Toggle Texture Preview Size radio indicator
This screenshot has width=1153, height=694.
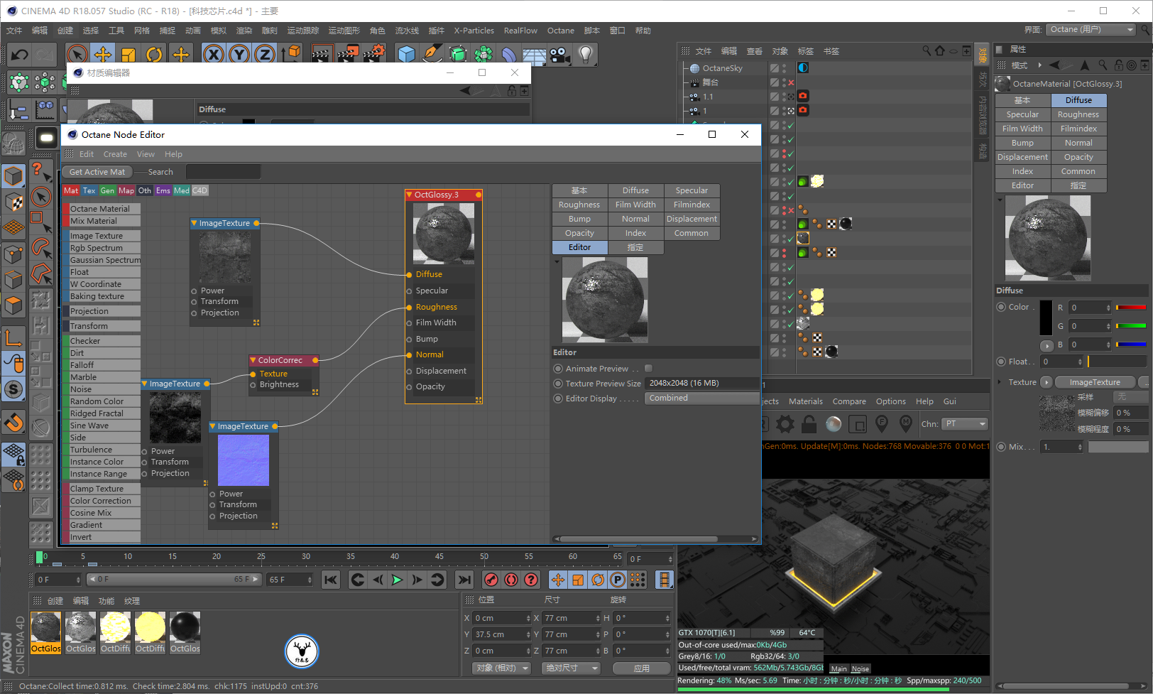(558, 384)
